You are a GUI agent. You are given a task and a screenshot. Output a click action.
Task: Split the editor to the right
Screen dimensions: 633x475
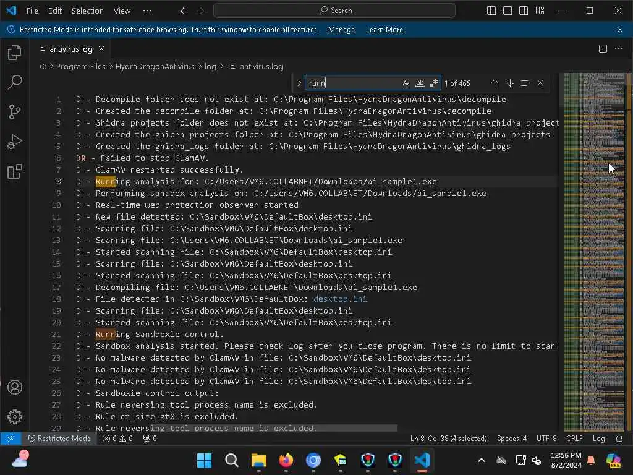click(603, 49)
